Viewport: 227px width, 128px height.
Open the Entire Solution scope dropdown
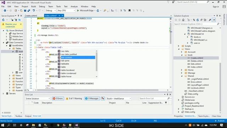tap(38, 98)
